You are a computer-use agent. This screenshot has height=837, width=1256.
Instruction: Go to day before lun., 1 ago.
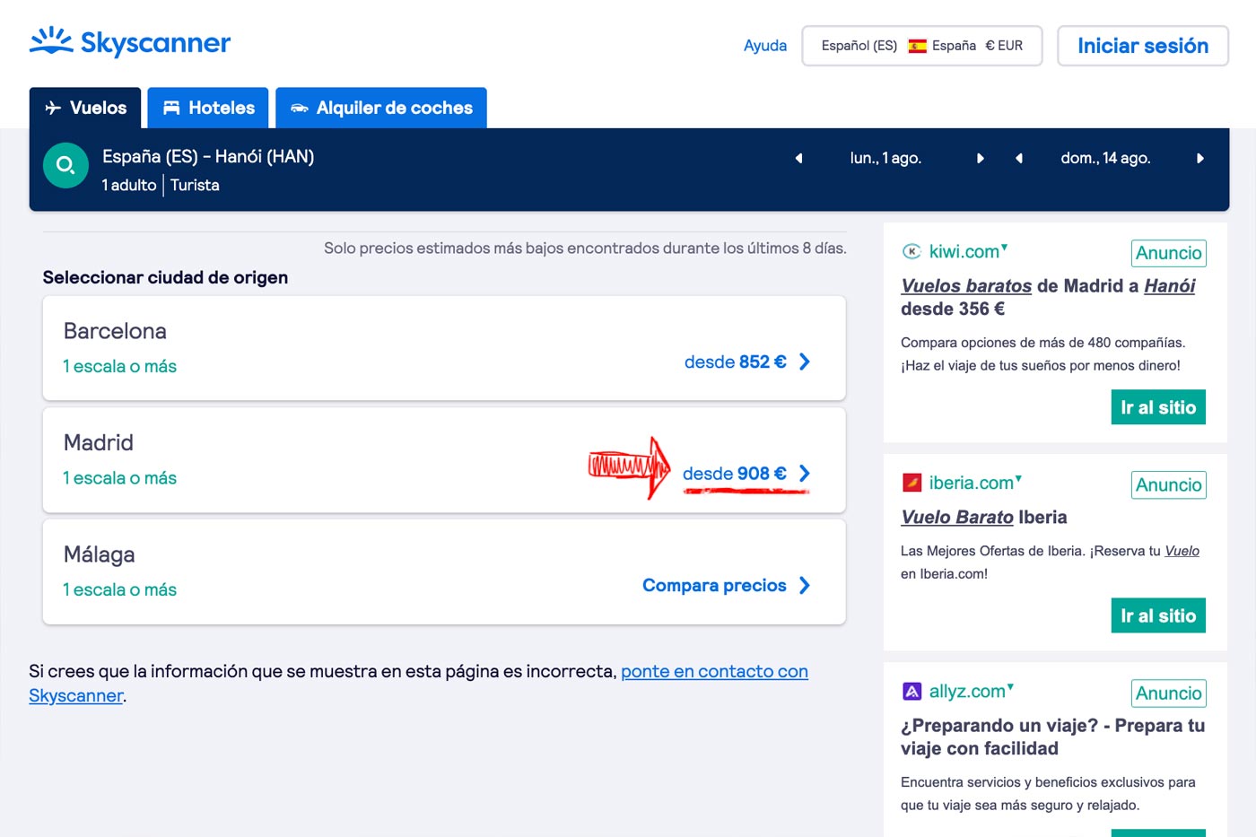pyautogui.click(x=798, y=159)
